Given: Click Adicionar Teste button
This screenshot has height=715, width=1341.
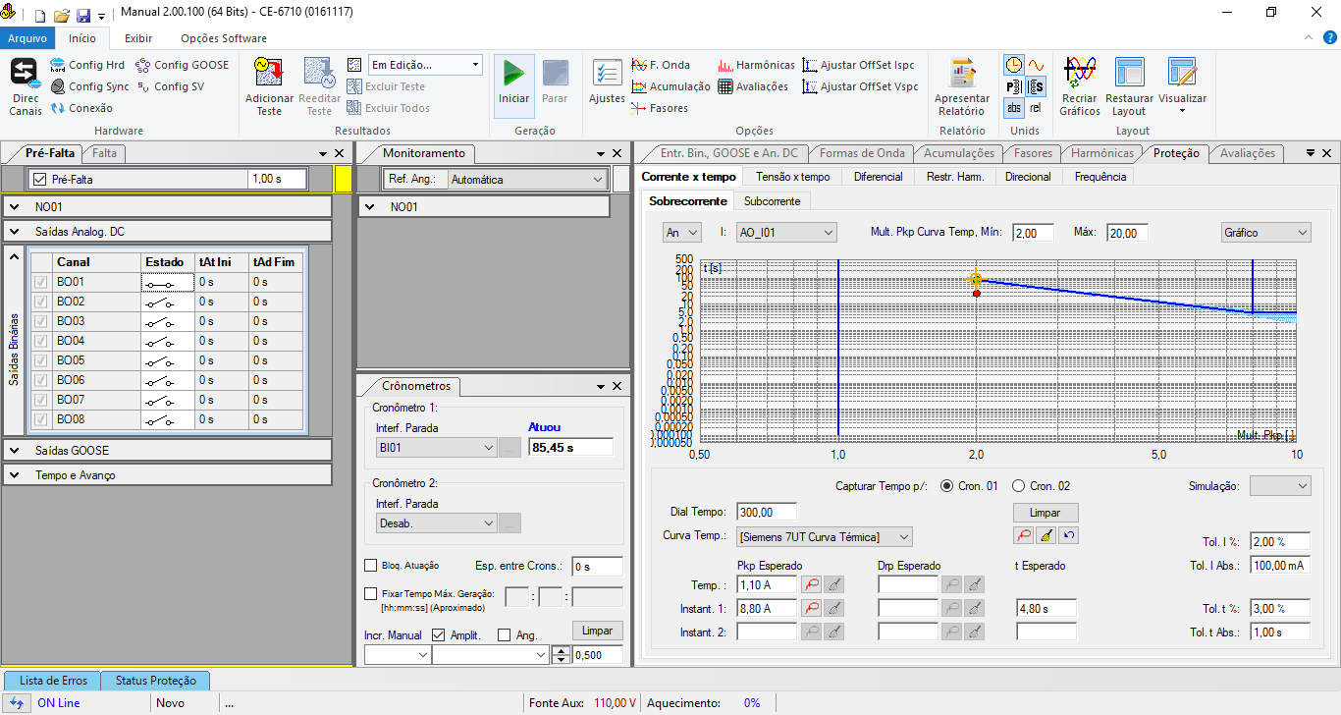Looking at the screenshot, I should pyautogui.click(x=269, y=86).
